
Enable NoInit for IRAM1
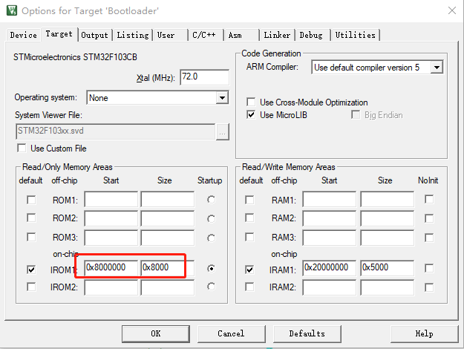(x=429, y=268)
